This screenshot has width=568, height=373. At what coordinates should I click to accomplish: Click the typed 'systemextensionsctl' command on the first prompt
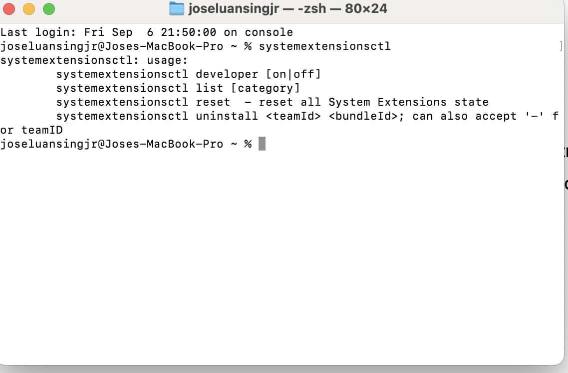(324, 46)
